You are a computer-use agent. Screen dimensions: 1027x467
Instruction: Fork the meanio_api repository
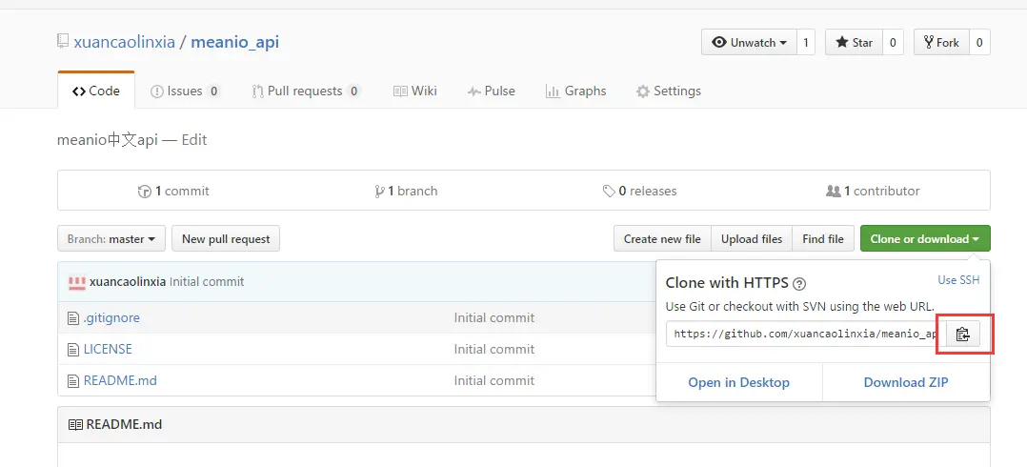point(941,43)
